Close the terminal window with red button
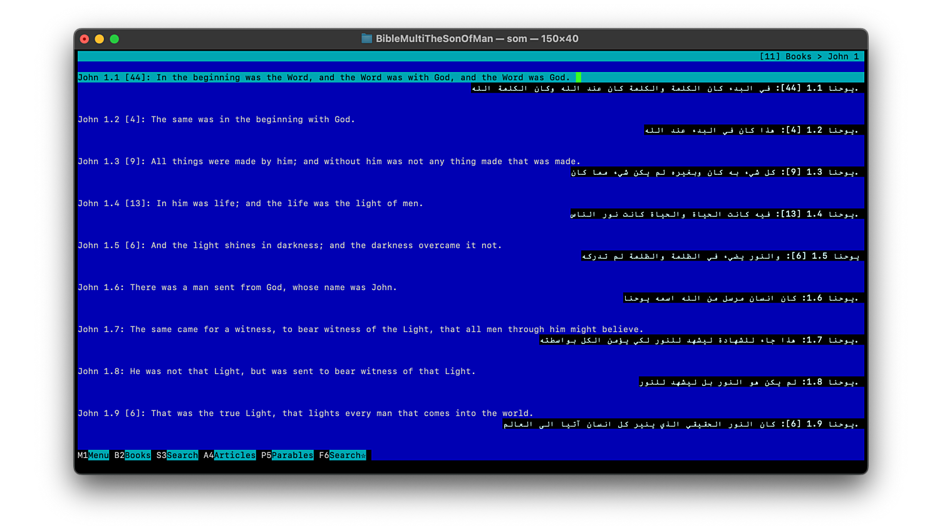942x530 pixels. pyautogui.click(x=85, y=39)
